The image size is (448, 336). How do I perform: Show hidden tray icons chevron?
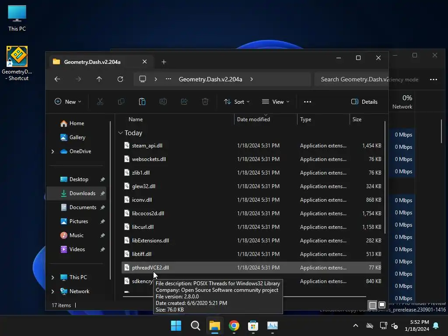click(356, 325)
